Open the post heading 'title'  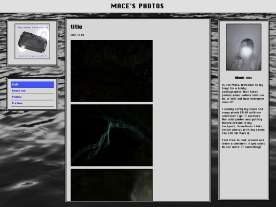[76, 27]
